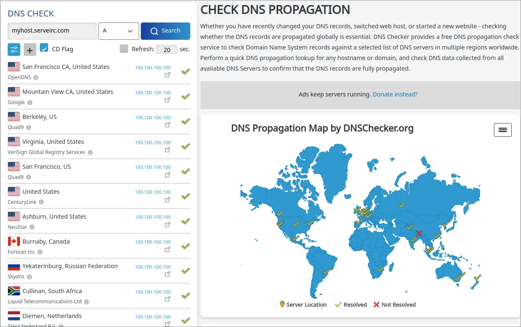Enable the auto Refresh checkbox

pyautogui.click(x=124, y=49)
